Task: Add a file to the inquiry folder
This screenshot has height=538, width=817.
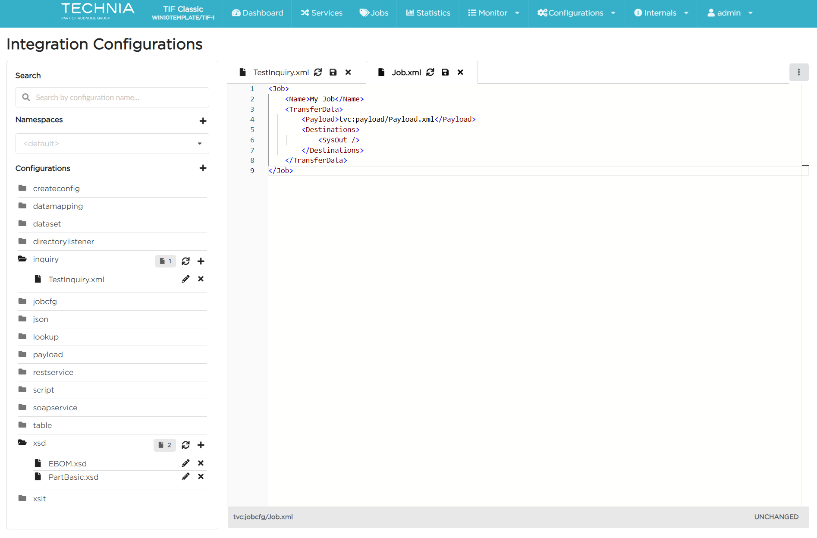Action: (x=201, y=261)
